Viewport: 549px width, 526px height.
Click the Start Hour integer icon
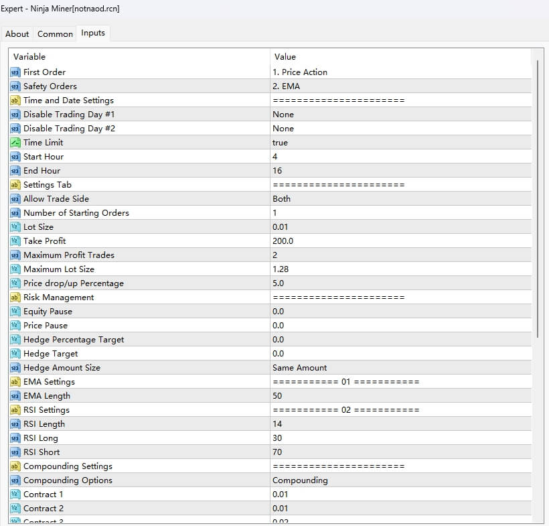15,157
